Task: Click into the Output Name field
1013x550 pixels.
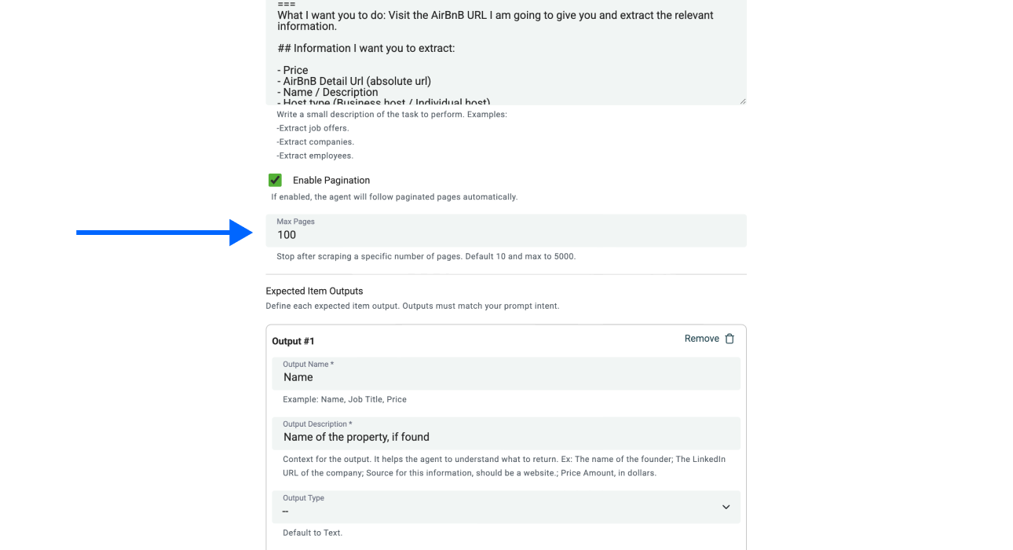Action: pos(506,377)
